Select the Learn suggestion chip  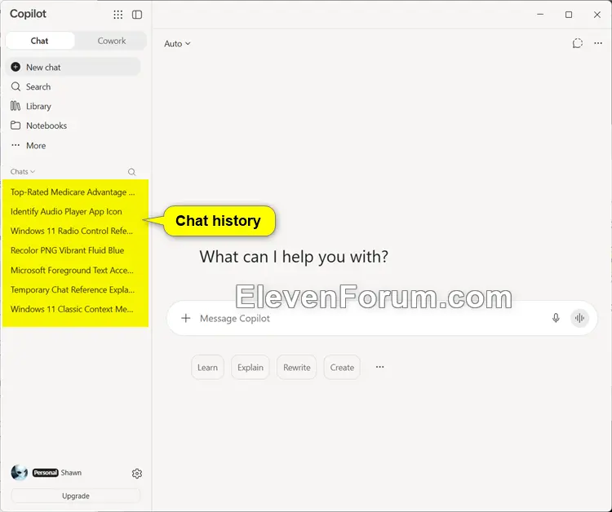tap(207, 368)
